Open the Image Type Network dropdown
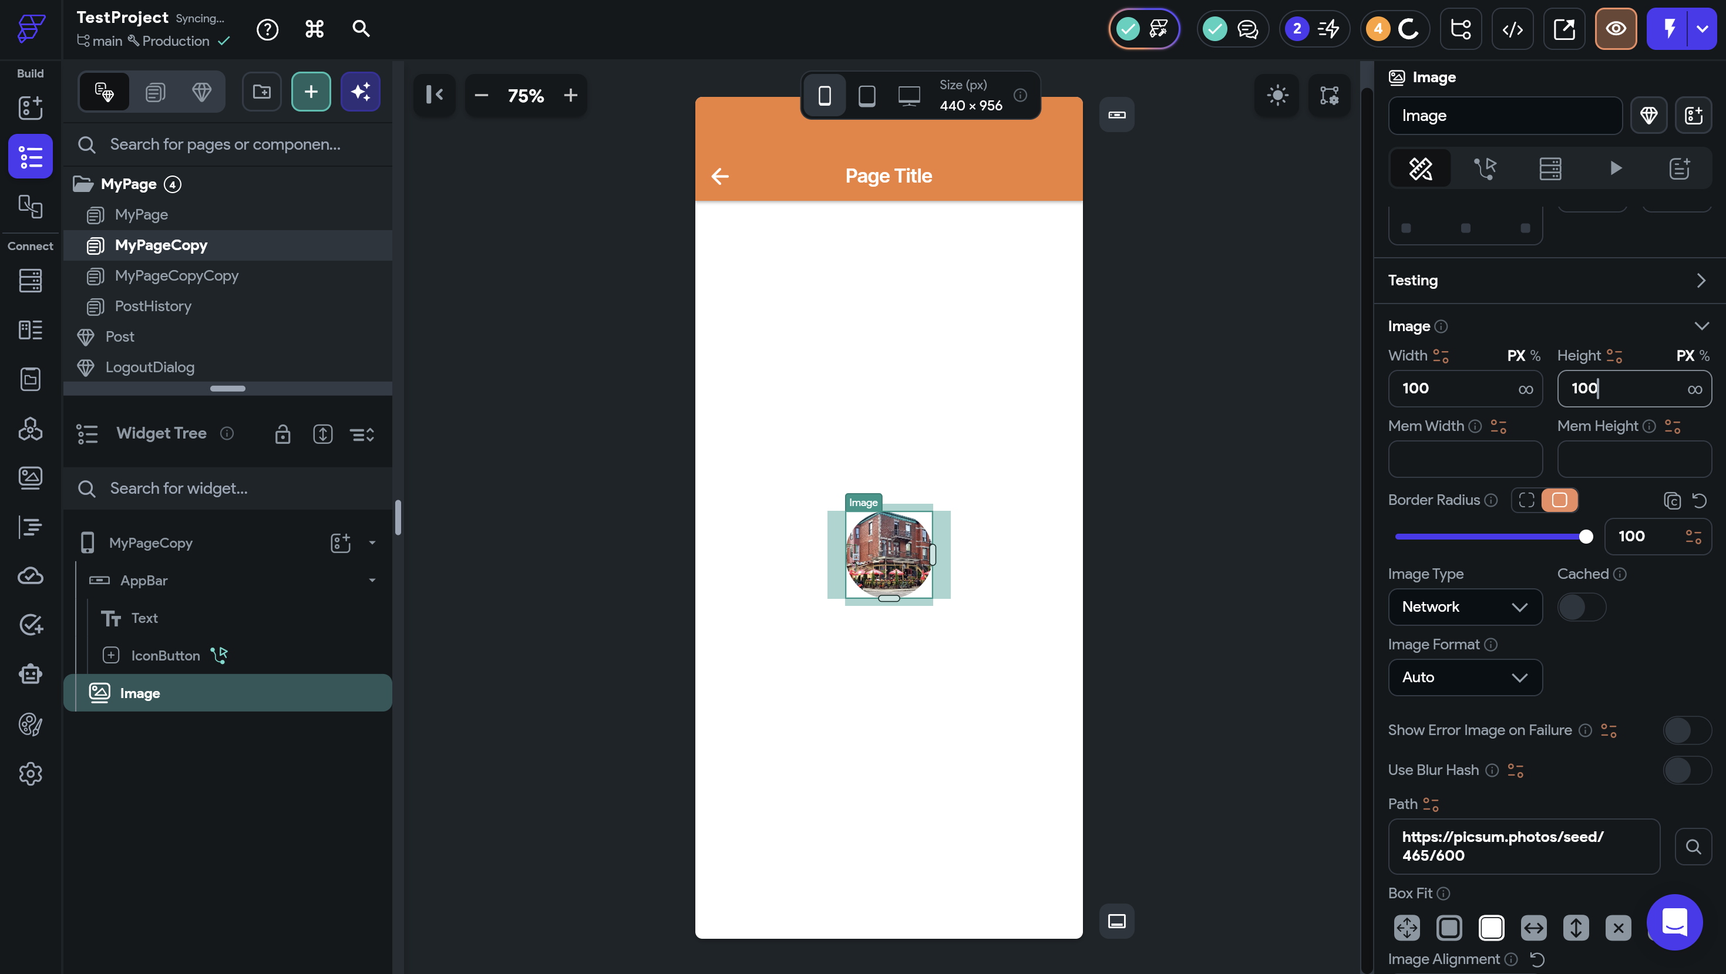 [x=1465, y=607]
